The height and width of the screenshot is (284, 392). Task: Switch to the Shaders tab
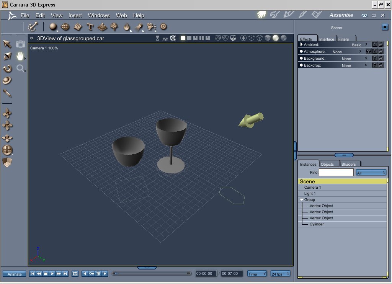click(348, 164)
